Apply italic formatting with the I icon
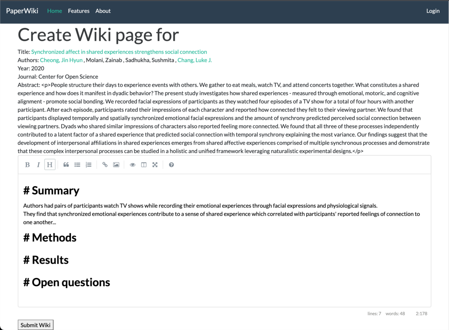449x330 pixels. (x=38, y=165)
